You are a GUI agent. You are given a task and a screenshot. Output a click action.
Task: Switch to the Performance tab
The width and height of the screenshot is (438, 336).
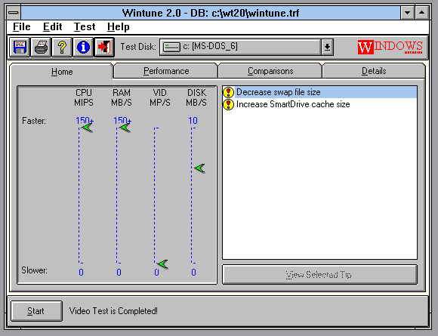[x=166, y=71]
